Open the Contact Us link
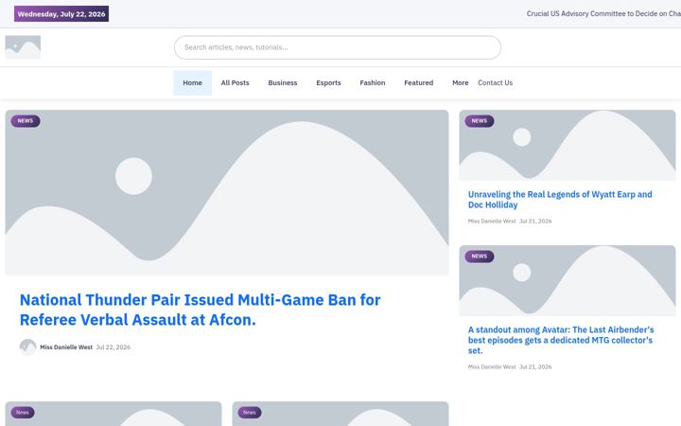Screen dimensions: 681x426 (495, 82)
